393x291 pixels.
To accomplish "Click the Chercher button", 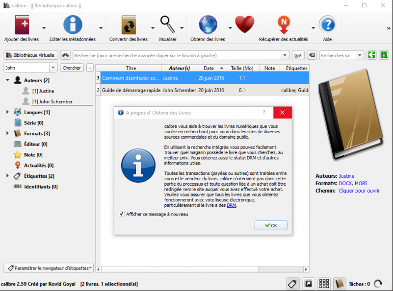I will point(72,68).
